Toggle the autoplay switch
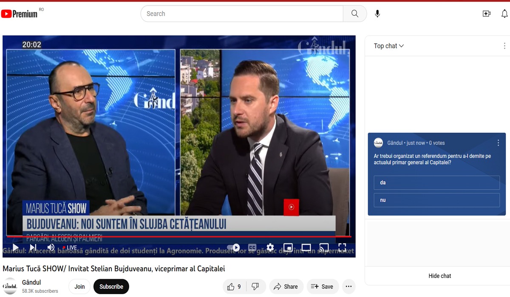510x297 pixels. 233,247
